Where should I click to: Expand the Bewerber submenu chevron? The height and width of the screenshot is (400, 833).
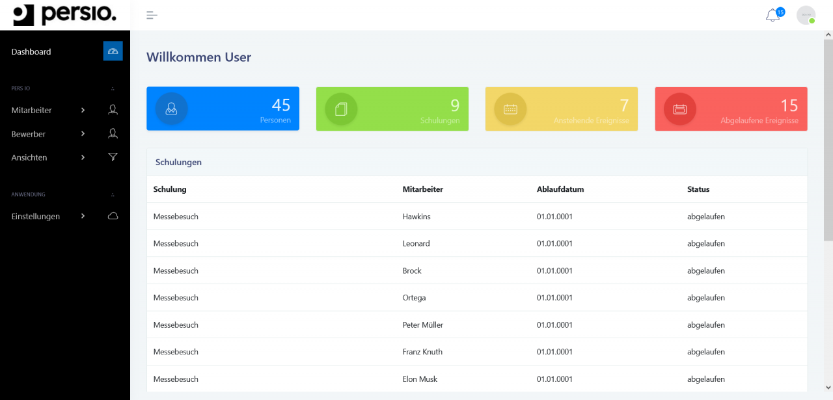[83, 133]
